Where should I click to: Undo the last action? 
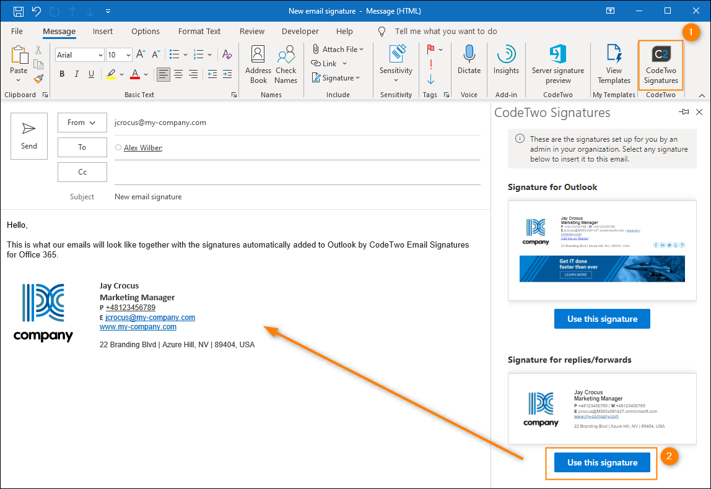coord(37,11)
